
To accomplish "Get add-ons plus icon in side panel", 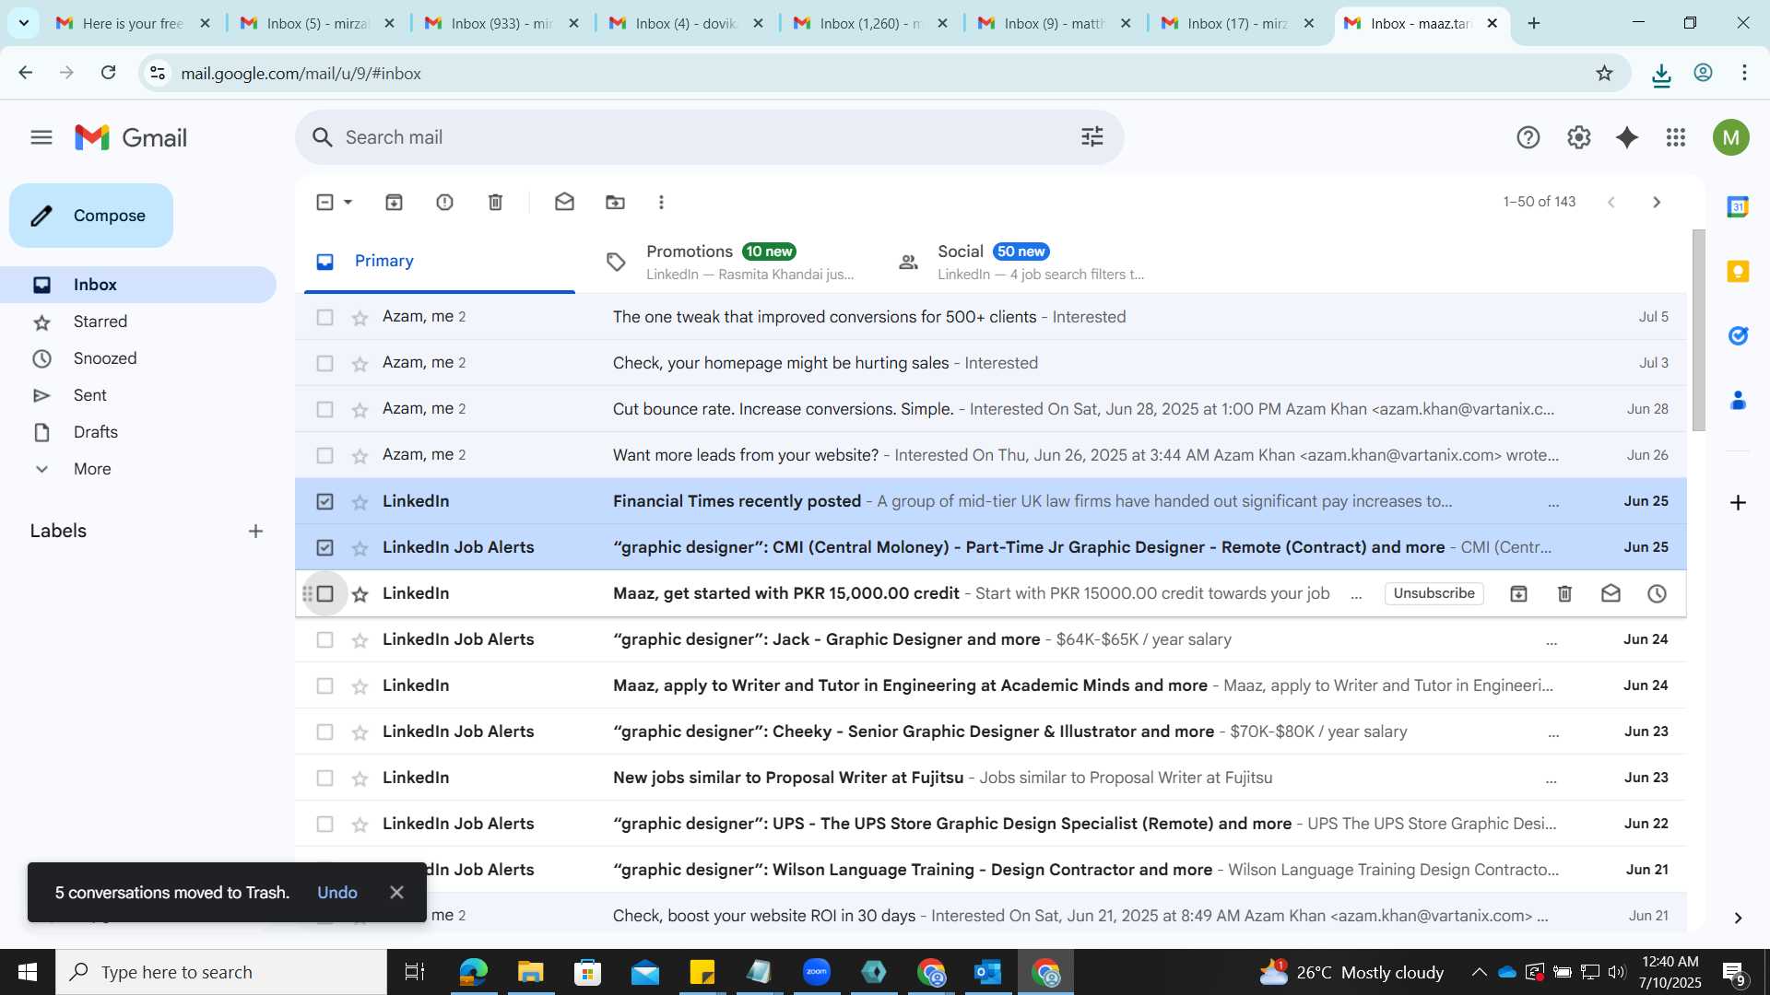I will click(x=1738, y=502).
